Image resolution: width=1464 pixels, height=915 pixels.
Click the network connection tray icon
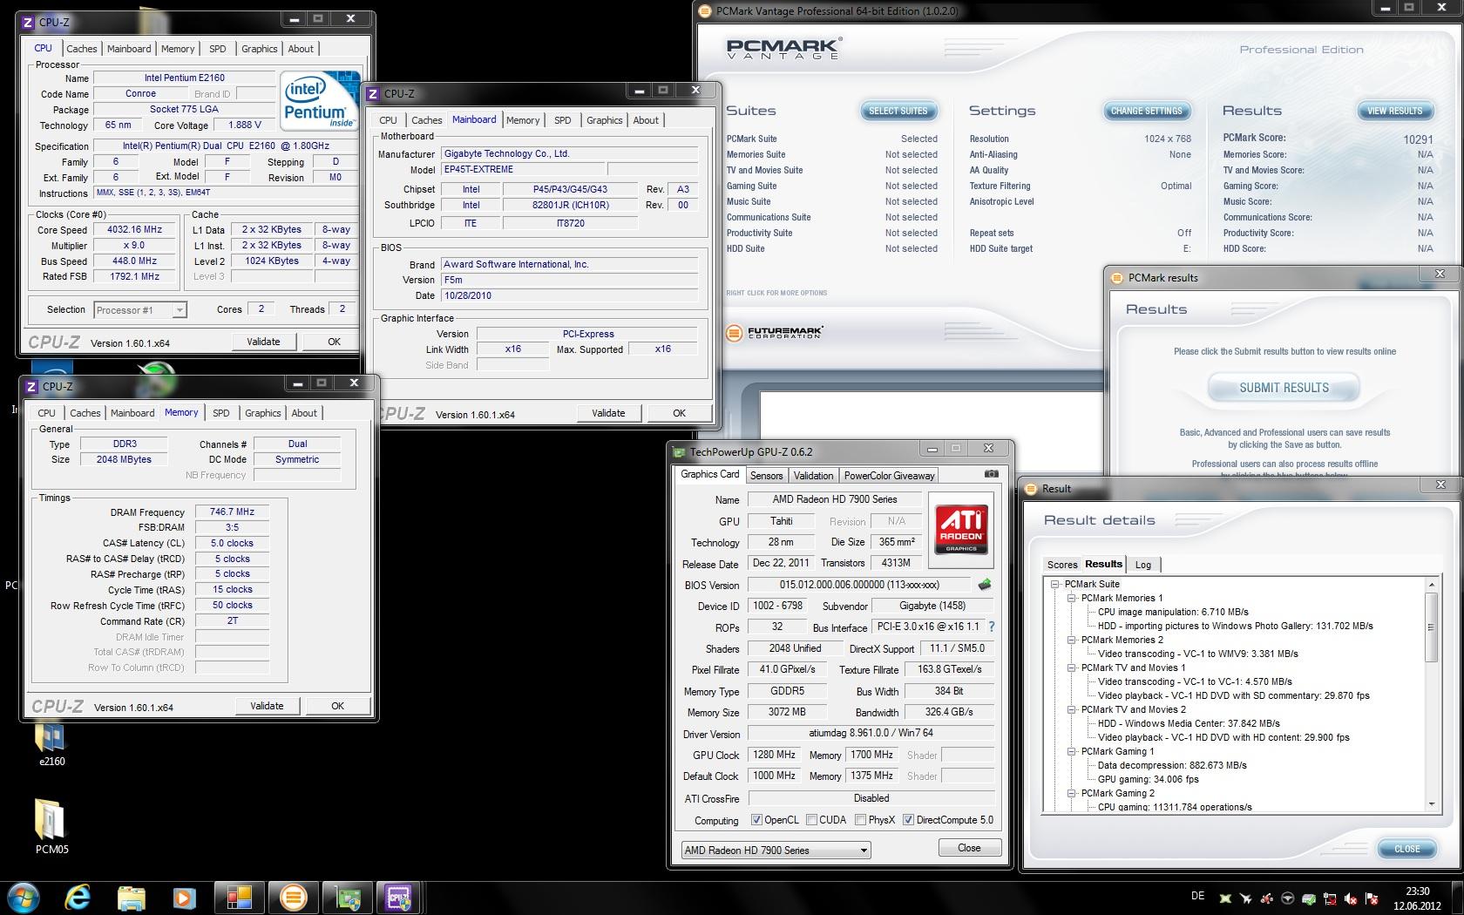(x=1330, y=898)
